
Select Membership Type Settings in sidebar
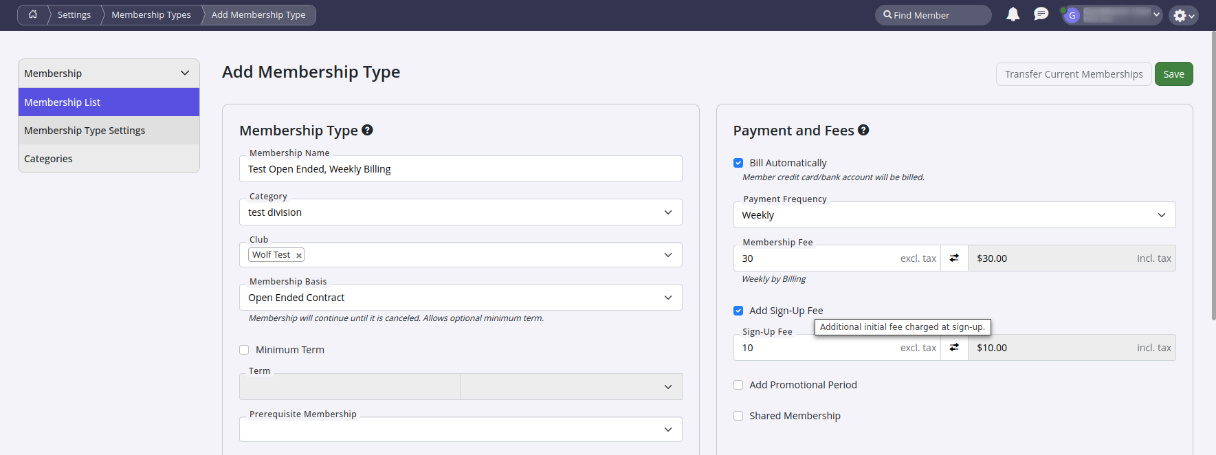(85, 131)
